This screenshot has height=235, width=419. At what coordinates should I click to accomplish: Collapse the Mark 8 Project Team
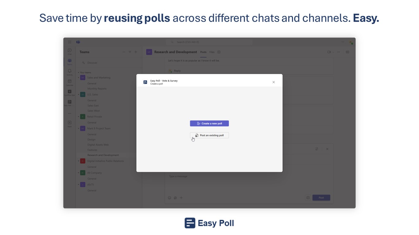coord(79,129)
